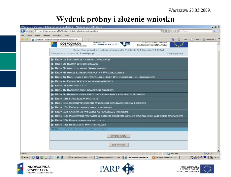Launch Excel from the quick launch bar

(x=42, y=158)
